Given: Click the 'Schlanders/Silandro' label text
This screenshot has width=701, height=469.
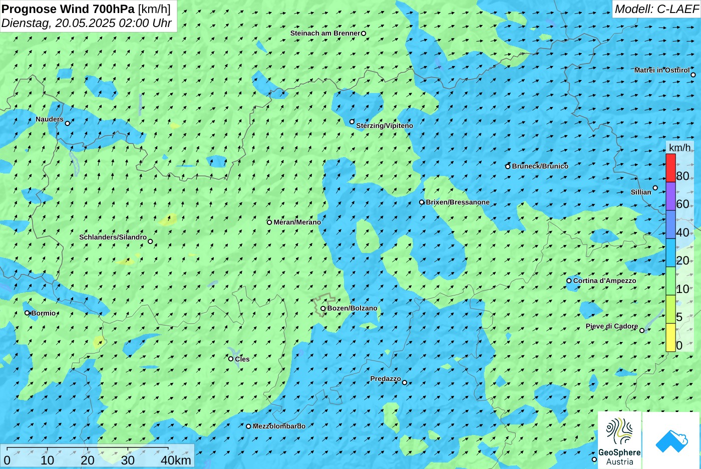Looking at the screenshot, I should point(113,237).
